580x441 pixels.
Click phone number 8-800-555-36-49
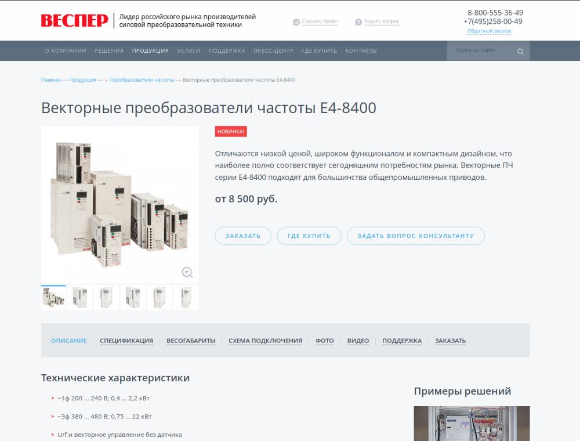click(495, 13)
